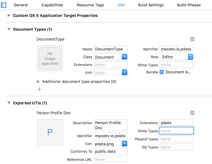The width and height of the screenshot is (212, 164).
Task: Open the Class dropdown showing Document
Action: click(x=125, y=57)
